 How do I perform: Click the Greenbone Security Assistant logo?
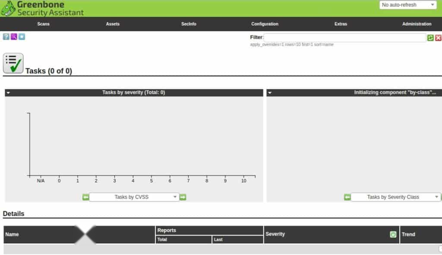[x=42, y=8]
